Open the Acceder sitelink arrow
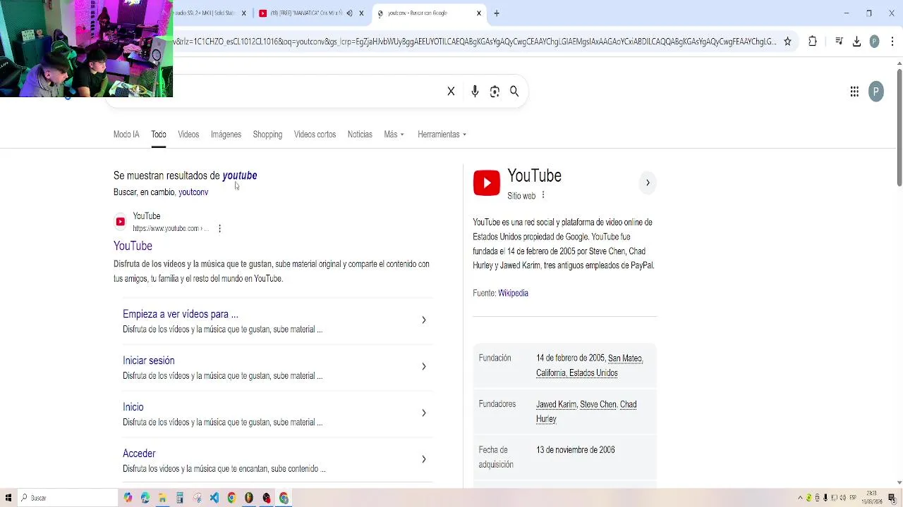 pyautogui.click(x=423, y=459)
